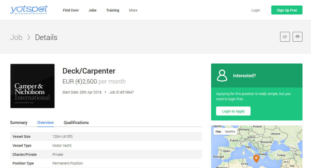Click Turkey on the map
311x168 pixels.
(281, 155)
